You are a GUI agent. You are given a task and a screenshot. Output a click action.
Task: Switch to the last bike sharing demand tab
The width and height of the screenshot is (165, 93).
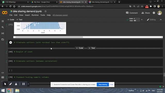pos(102,2)
